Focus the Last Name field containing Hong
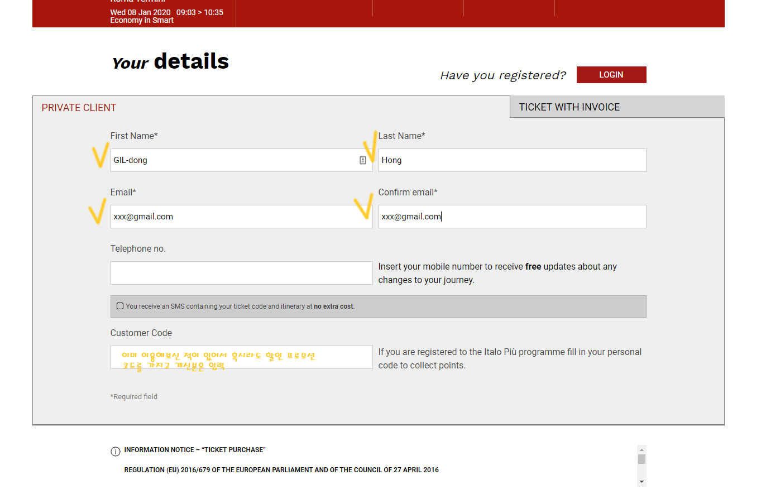Viewport: 766px width, 494px height. (512, 160)
